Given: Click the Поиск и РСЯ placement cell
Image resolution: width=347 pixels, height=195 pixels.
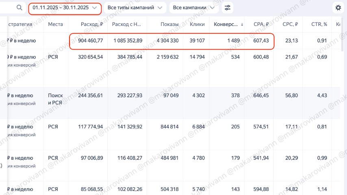Looking at the screenshot, I should [x=55, y=99].
